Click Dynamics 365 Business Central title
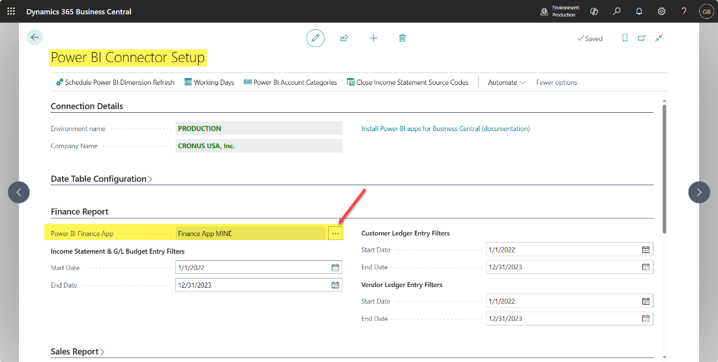 pos(79,12)
